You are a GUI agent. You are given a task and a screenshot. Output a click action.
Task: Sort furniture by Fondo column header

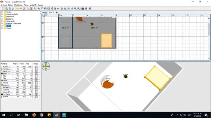(22, 64)
